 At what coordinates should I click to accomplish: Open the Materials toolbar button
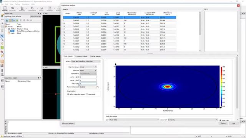tap(5, 9)
